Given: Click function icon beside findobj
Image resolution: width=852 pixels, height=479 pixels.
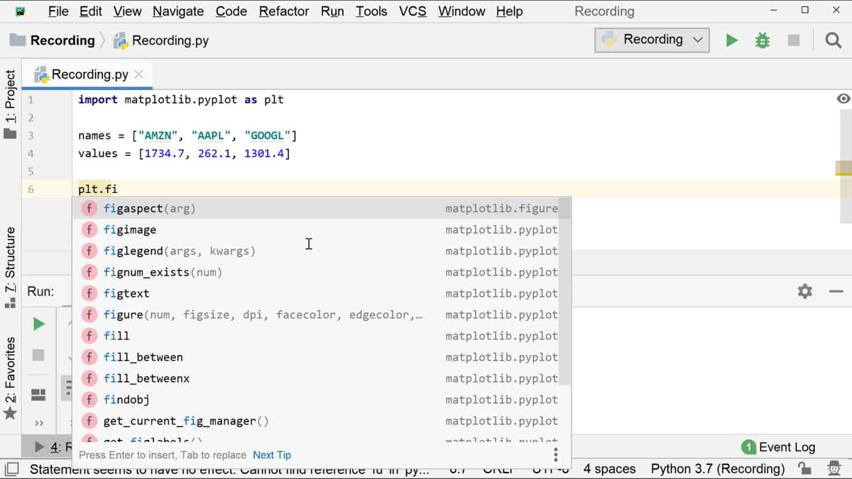Looking at the screenshot, I should click(x=89, y=400).
